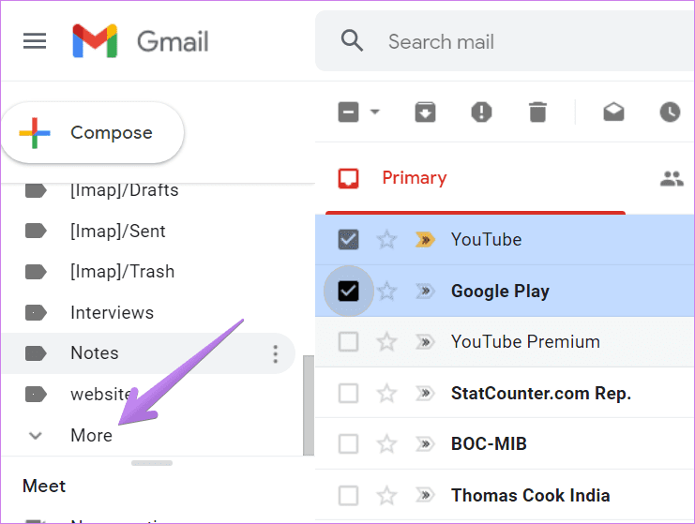Mark StatCounter.com email as important
Image resolution: width=695 pixels, height=524 pixels.
[x=425, y=393]
